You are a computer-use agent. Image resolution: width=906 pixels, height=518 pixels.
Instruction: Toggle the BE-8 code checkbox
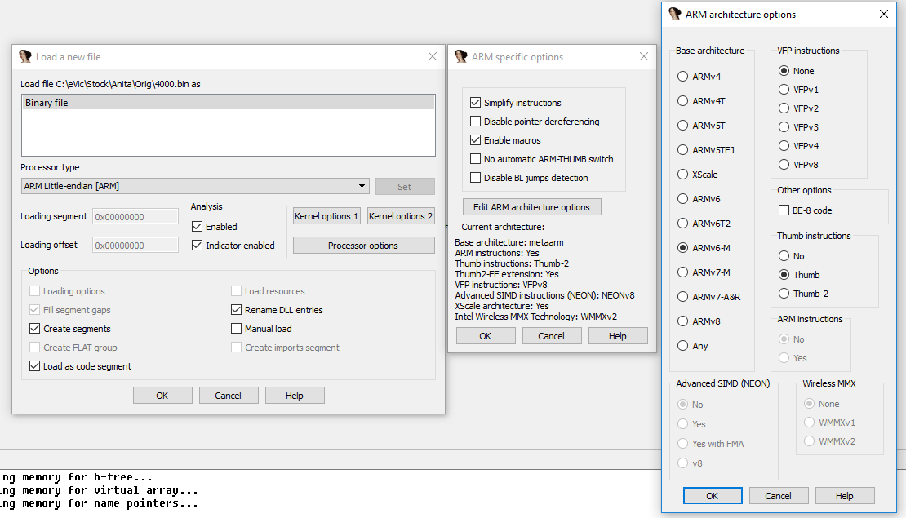(x=784, y=210)
